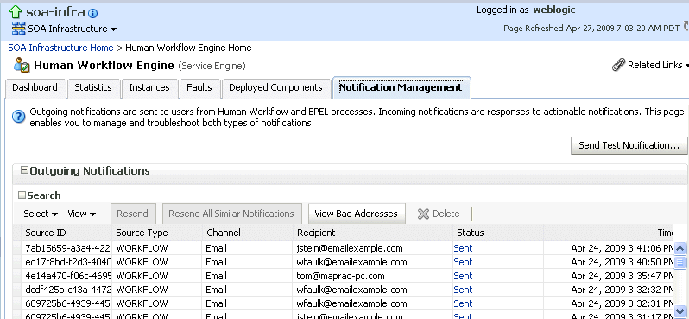Go to the Deployed Components tab
The image size is (689, 319).
pyautogui.click(x=275, y=87)
